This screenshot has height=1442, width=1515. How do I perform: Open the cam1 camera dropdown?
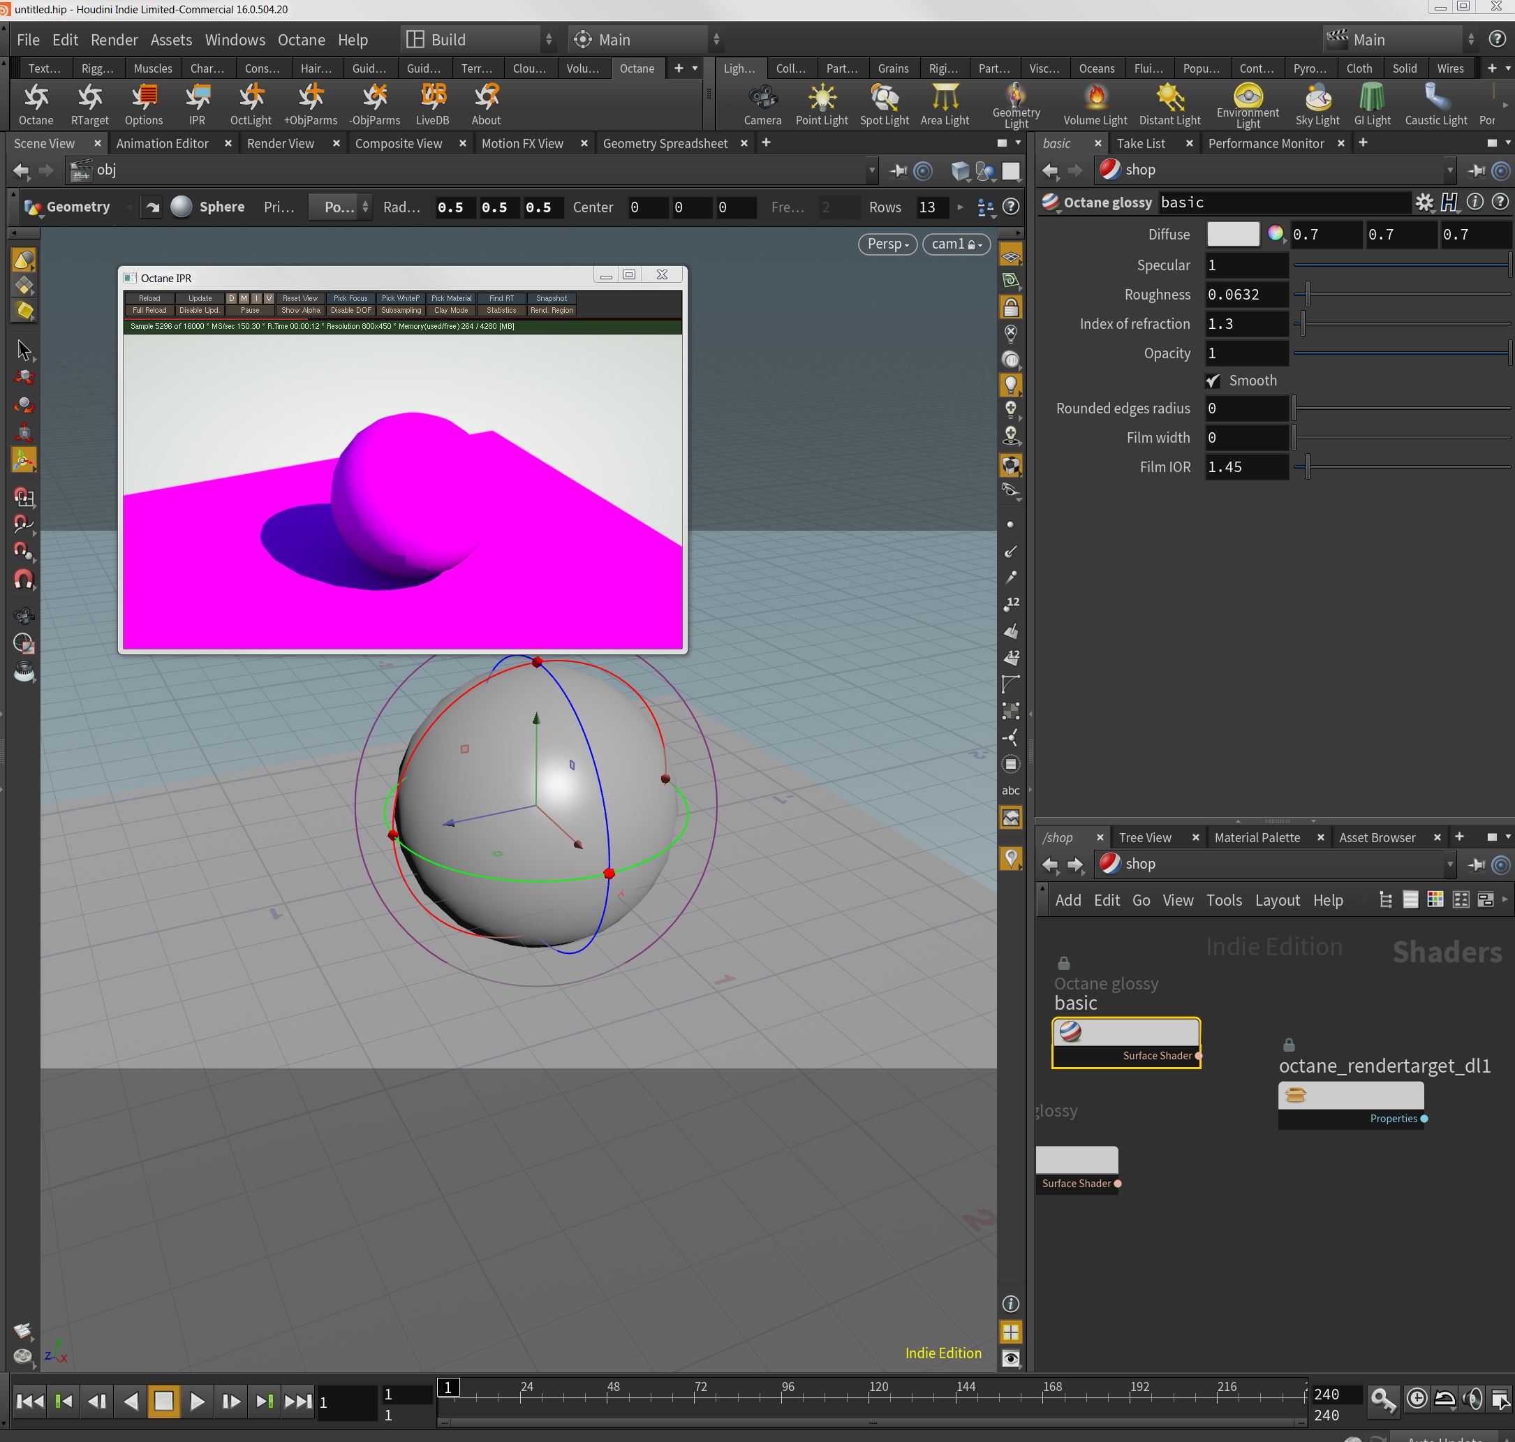955,244
